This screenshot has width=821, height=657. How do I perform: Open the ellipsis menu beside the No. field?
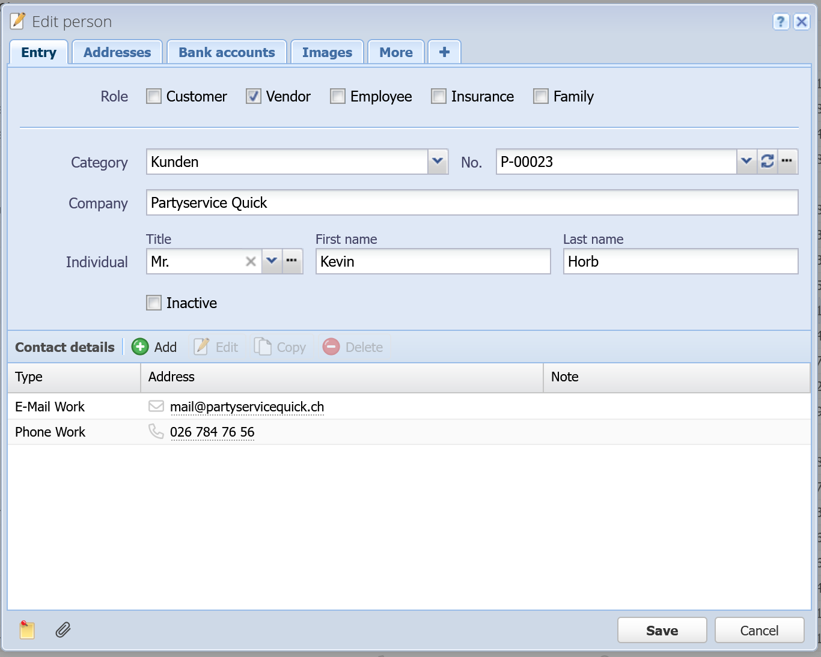787,162
